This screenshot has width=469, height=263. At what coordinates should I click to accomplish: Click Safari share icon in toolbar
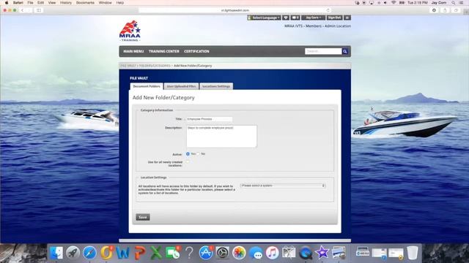click(x=445, y=10)
